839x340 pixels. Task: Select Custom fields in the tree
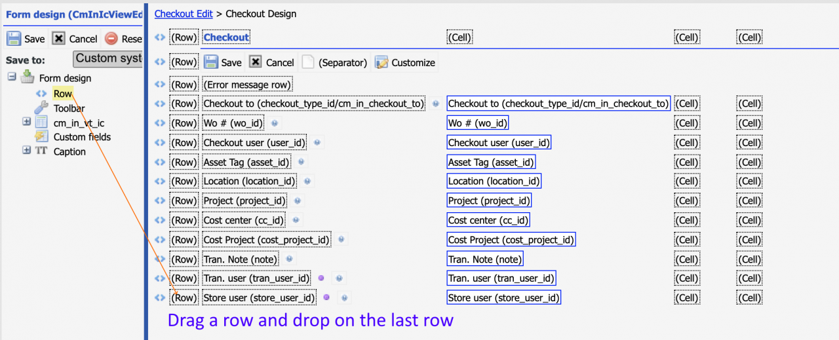point(82,137)
